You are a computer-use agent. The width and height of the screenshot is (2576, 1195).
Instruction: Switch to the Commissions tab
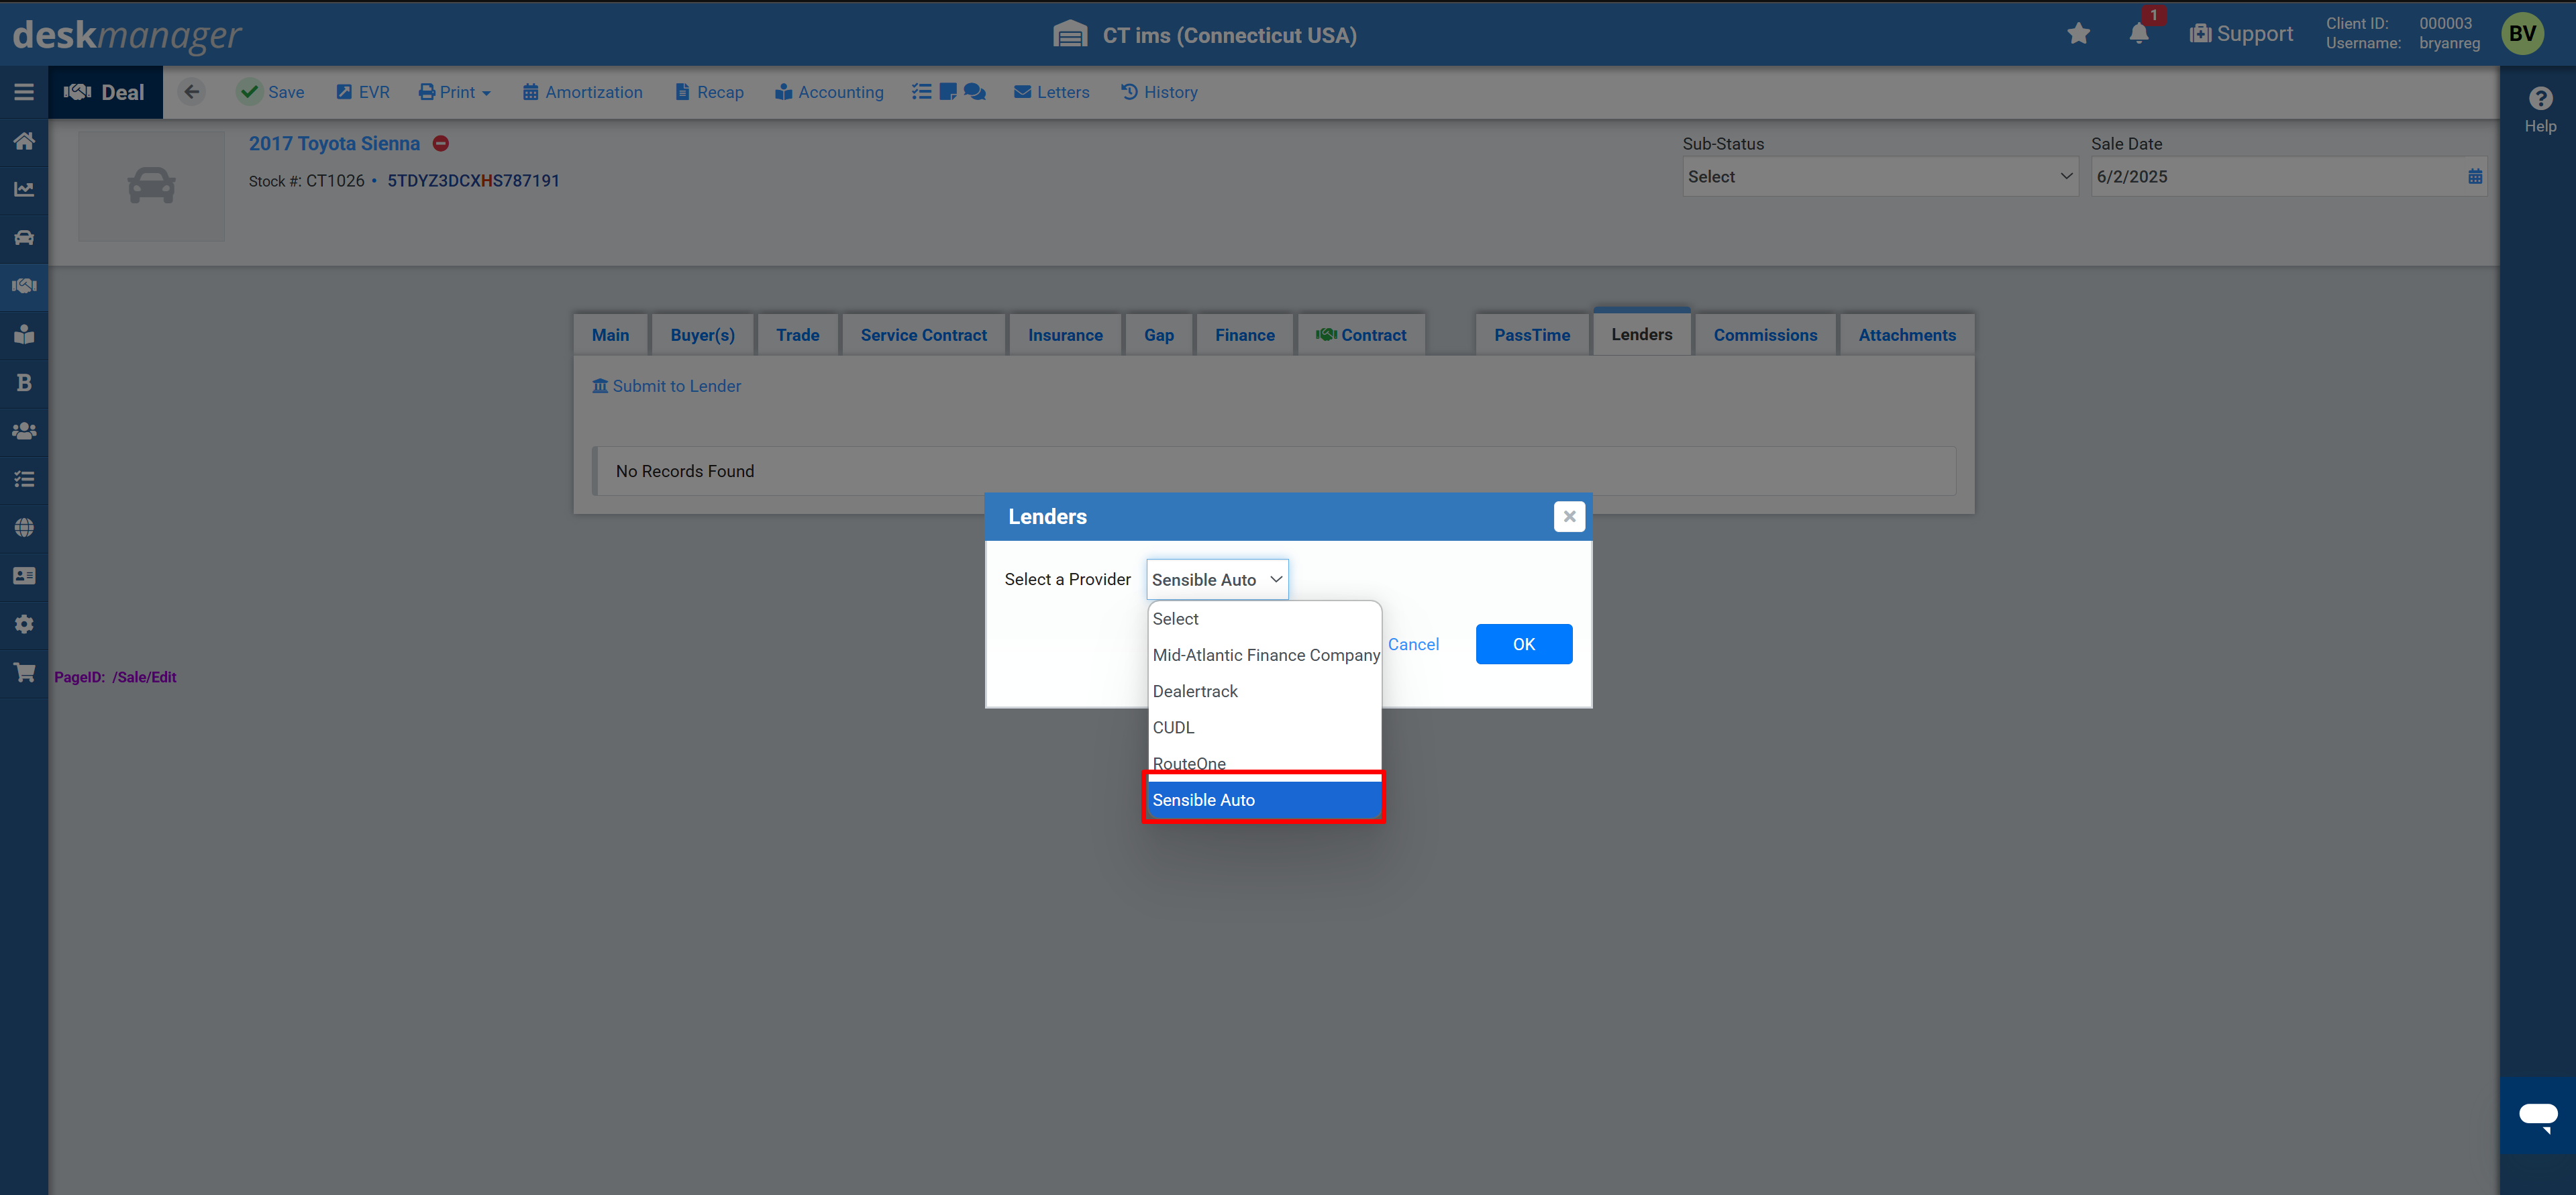click(x=1765, y=335)
